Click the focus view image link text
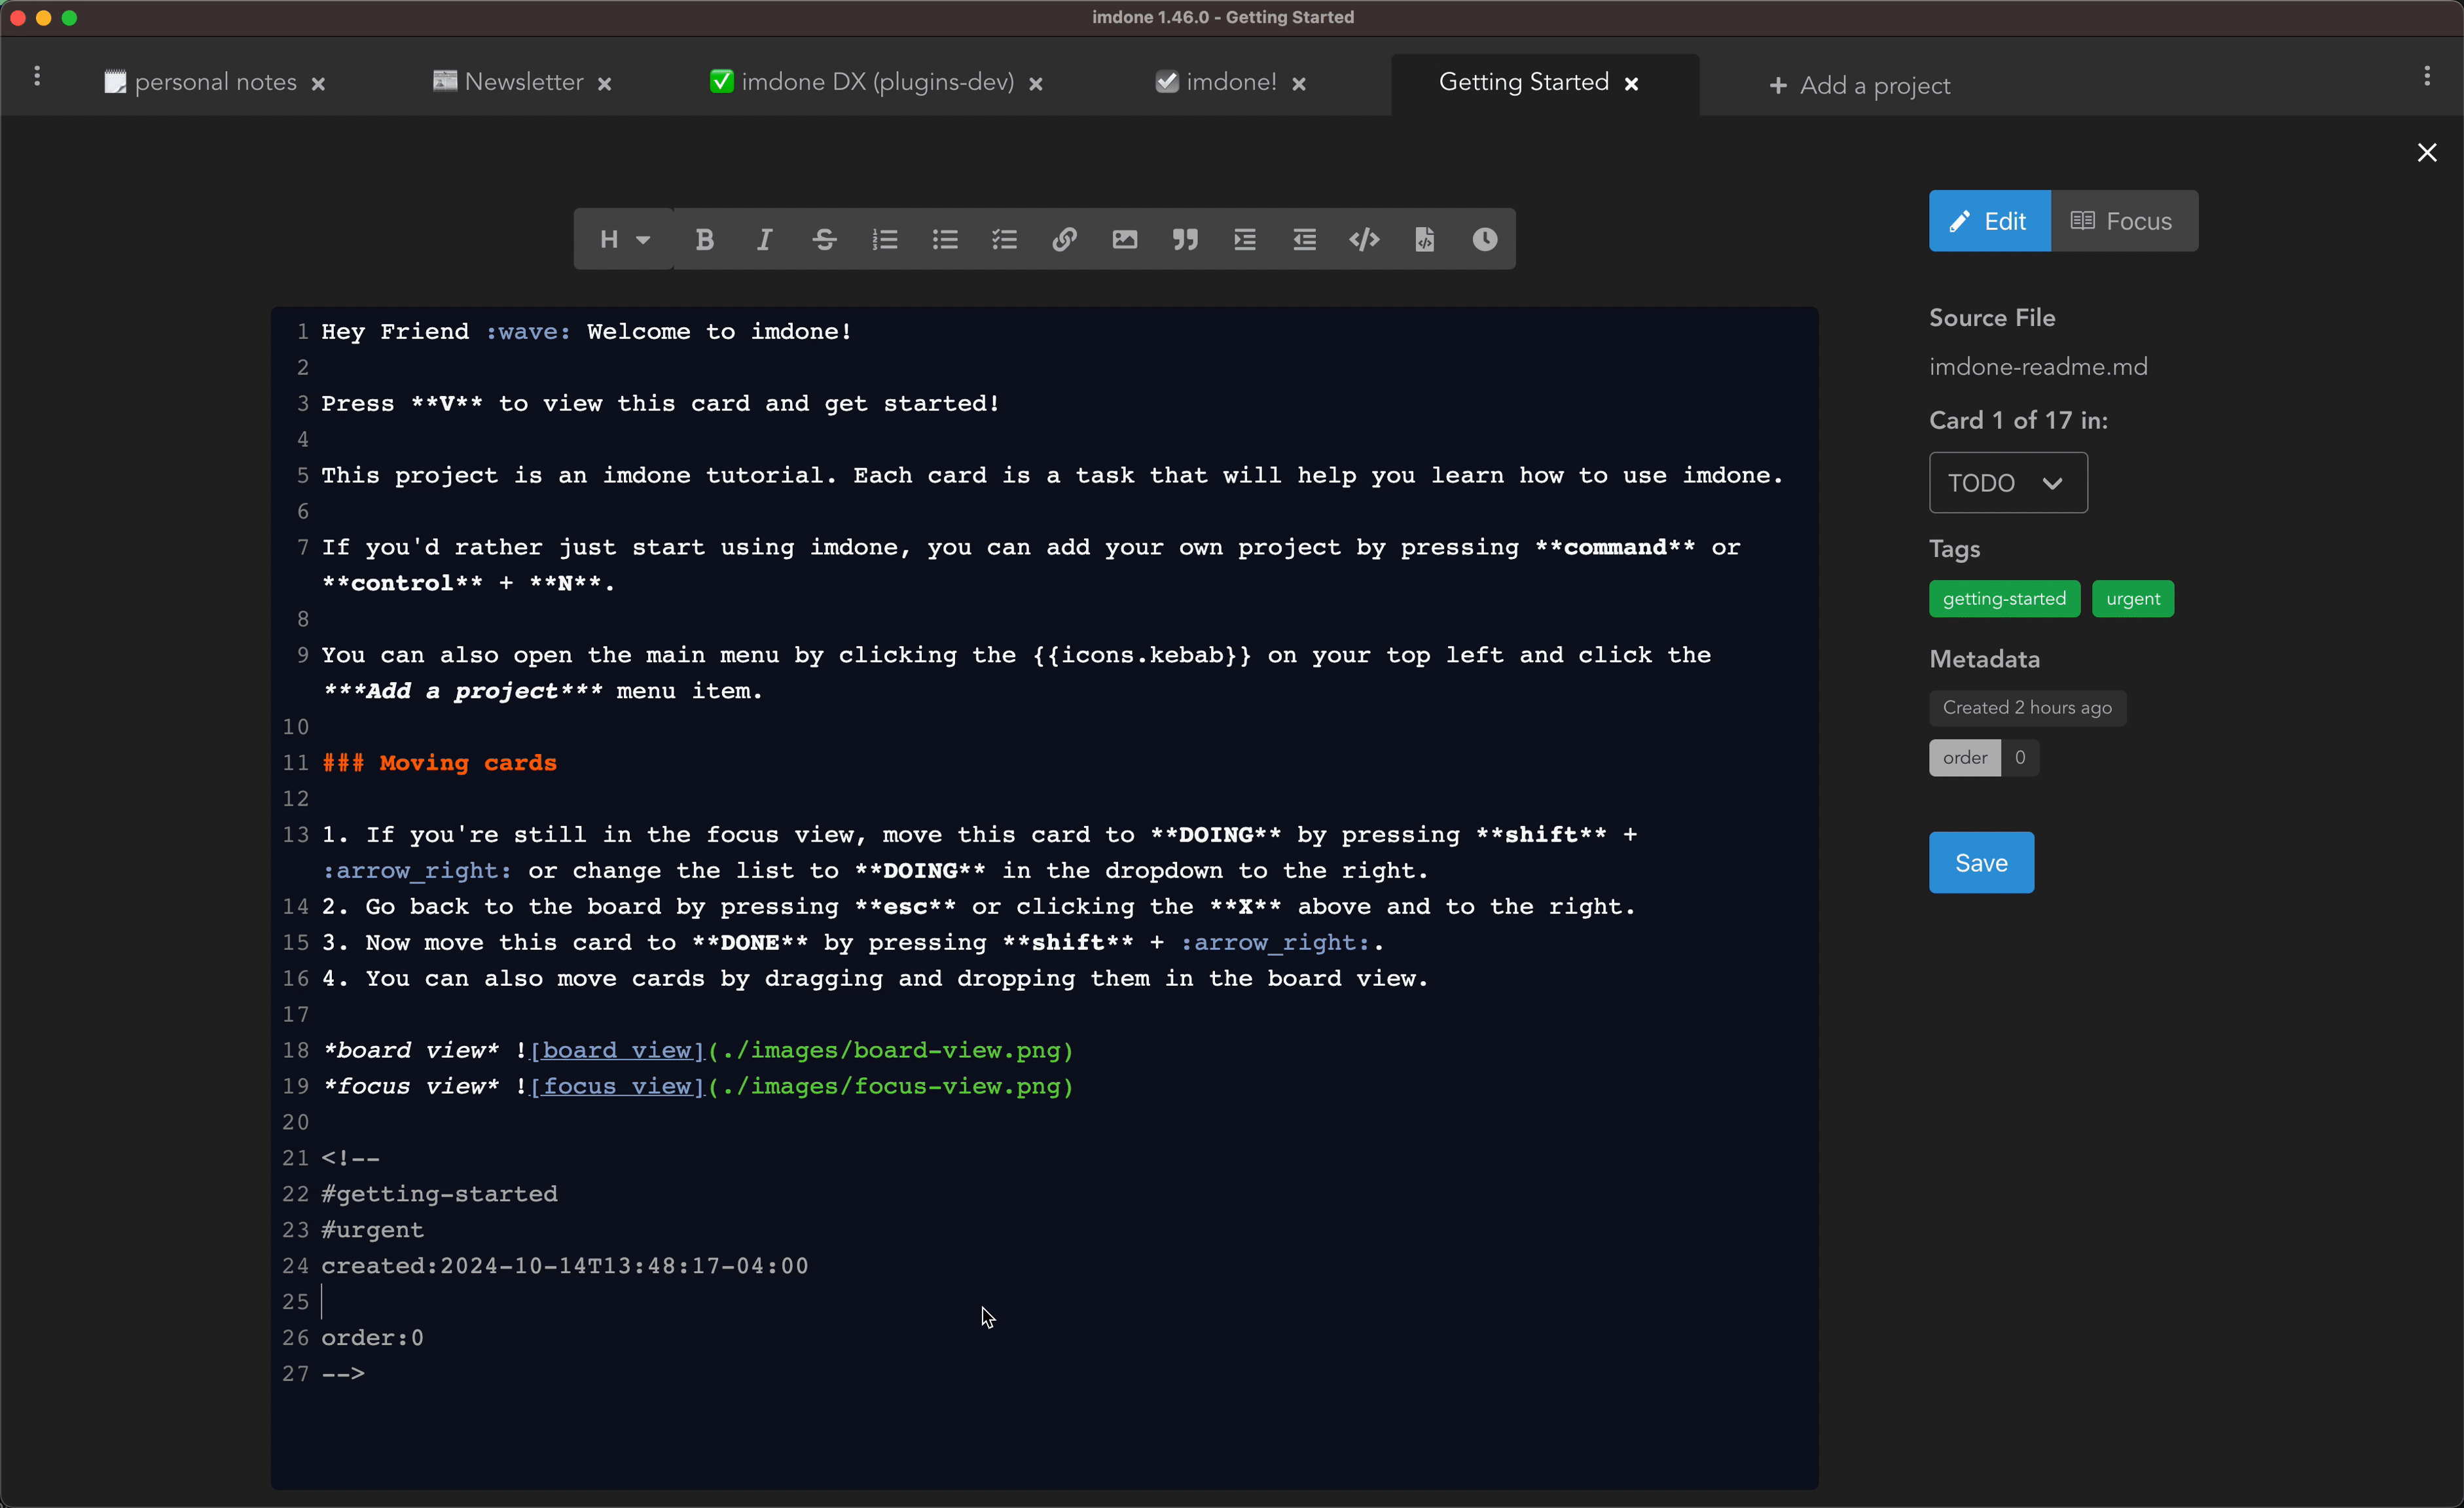Viewport: 2464px width, 1508px height. [617, 1087]
